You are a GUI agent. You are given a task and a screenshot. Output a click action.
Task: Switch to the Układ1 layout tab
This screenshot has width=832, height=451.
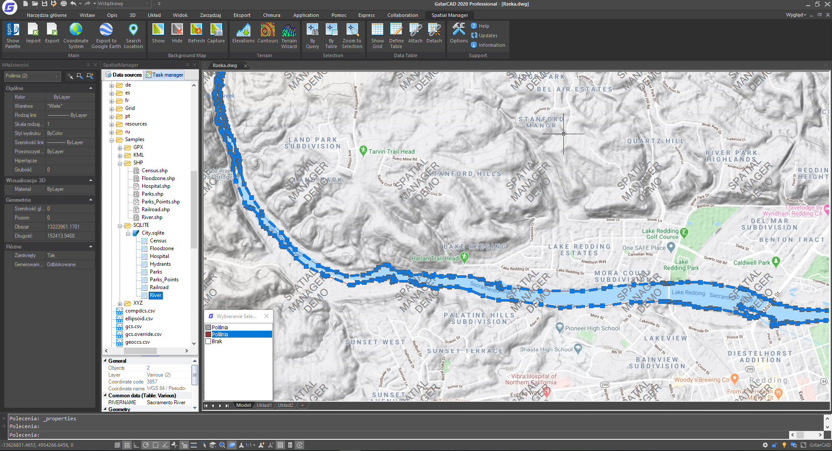[x=264, y=406]
